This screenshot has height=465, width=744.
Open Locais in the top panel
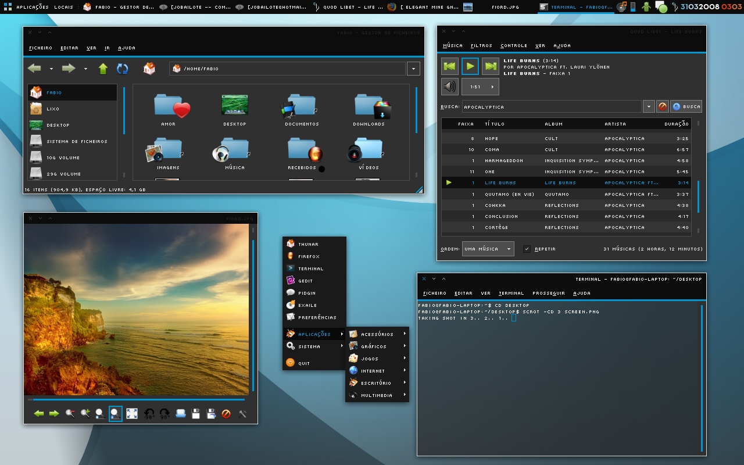tap(63, 7)
